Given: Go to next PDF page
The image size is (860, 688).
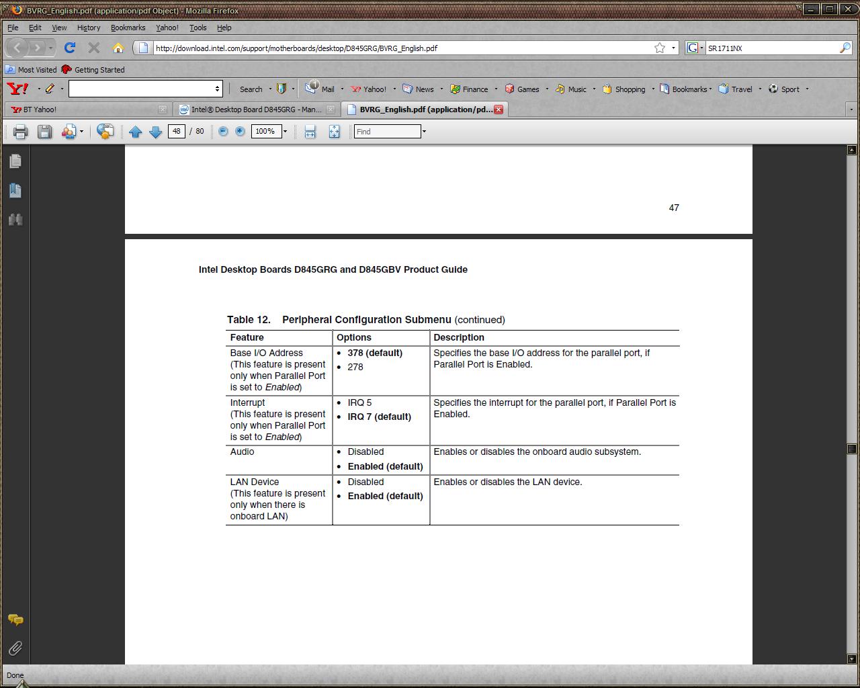Looking at the screenshot, I should tap(155, 132).
